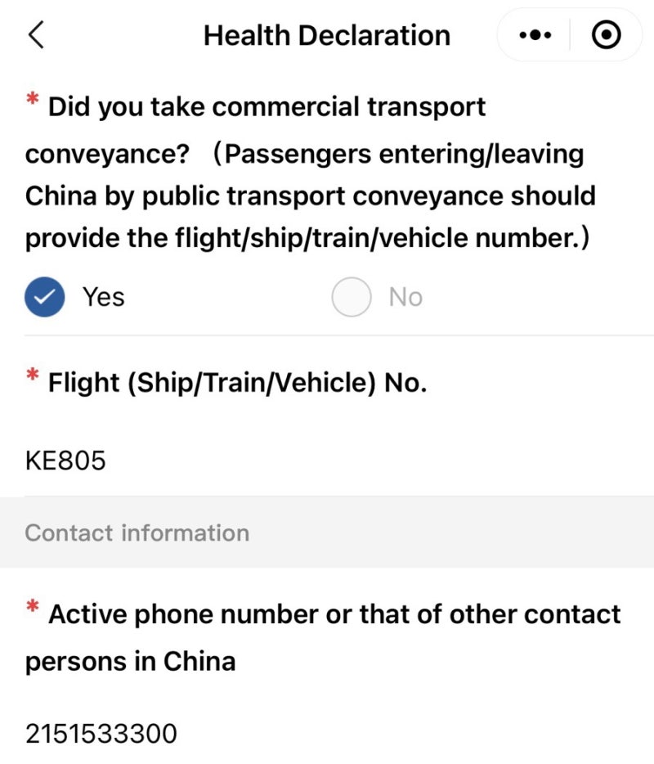The height and width of the screenshot is (764, 654).
Task: Tap the circular close mini-program icon
Action: pos(606,35)
